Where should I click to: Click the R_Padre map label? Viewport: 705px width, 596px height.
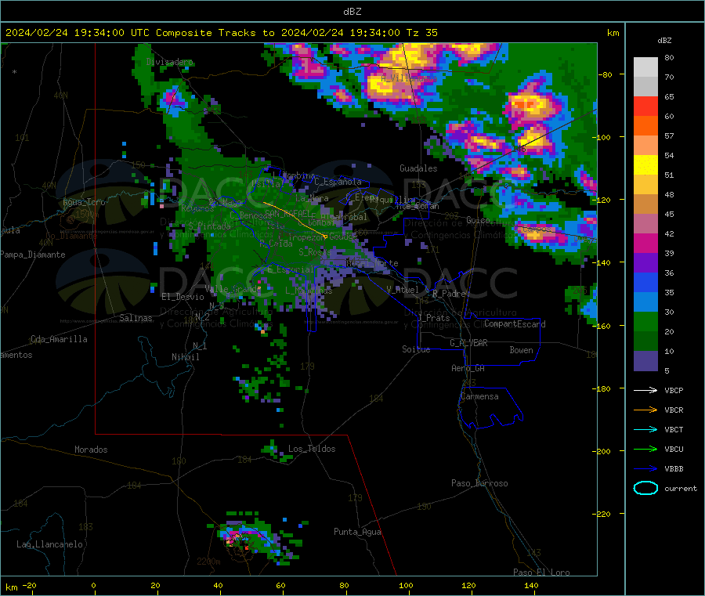tap(449, 294)
